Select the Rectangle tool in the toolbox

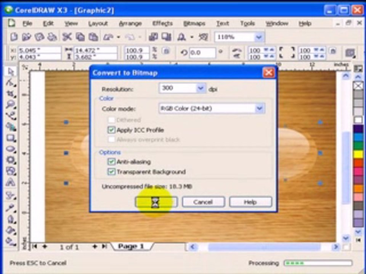pyautogui.click(x=11, y=138)
